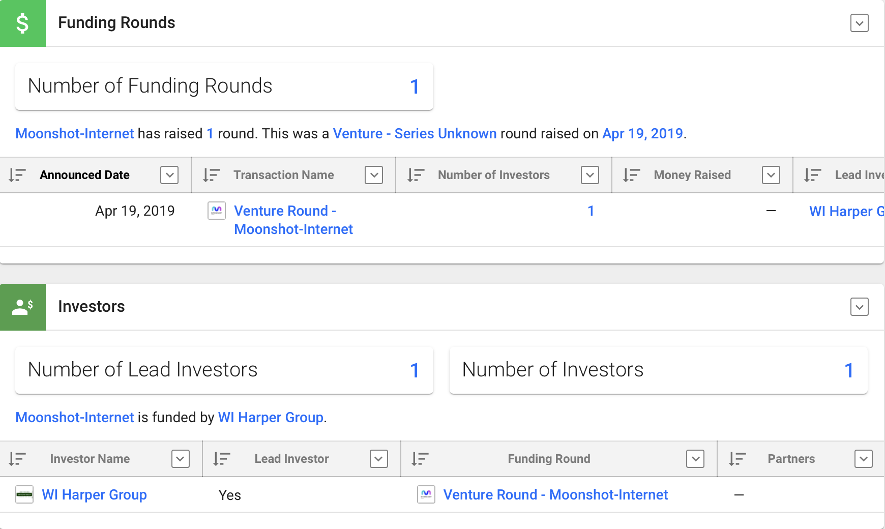Click Money Raised column header text
Screen dimensions: 885x529
[x=692, y=175]
